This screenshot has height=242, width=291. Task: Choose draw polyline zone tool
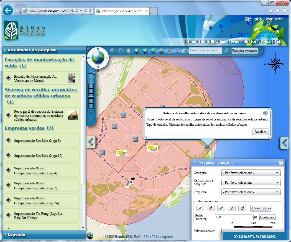[x=210, y=208]
